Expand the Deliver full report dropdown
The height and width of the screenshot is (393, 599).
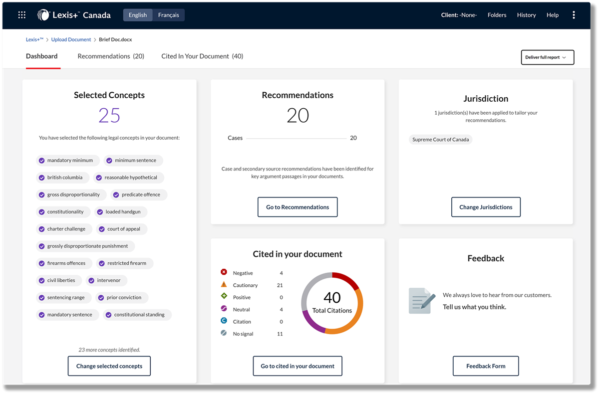coord(547,57)
